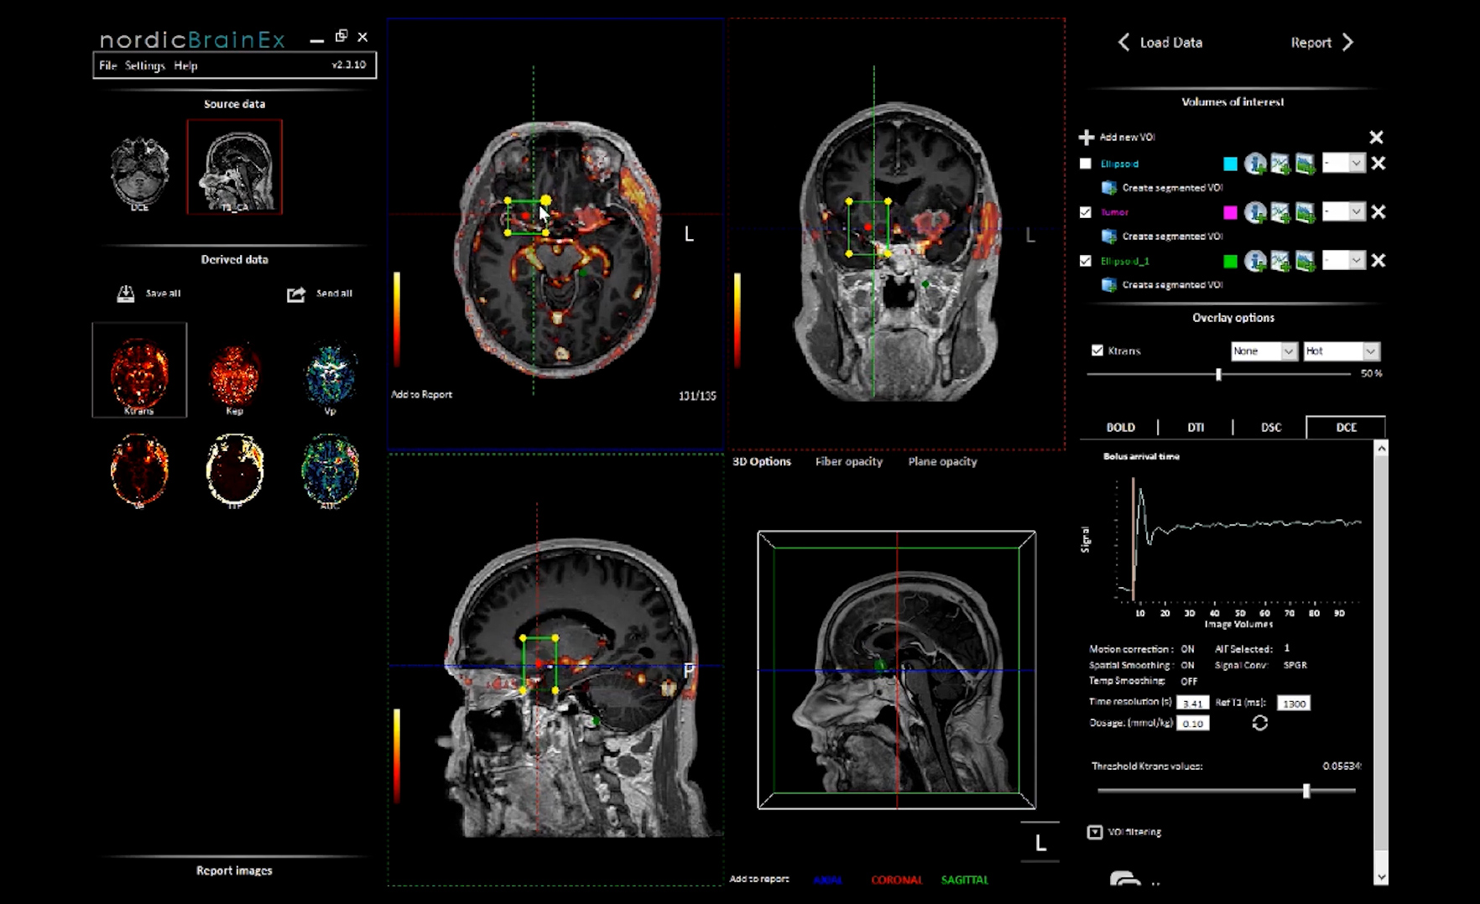Delete the Ellipsoid_1 VOI
Image resolution: width=1480 pixels, height=904 pixels.
tap(1378, 261)
